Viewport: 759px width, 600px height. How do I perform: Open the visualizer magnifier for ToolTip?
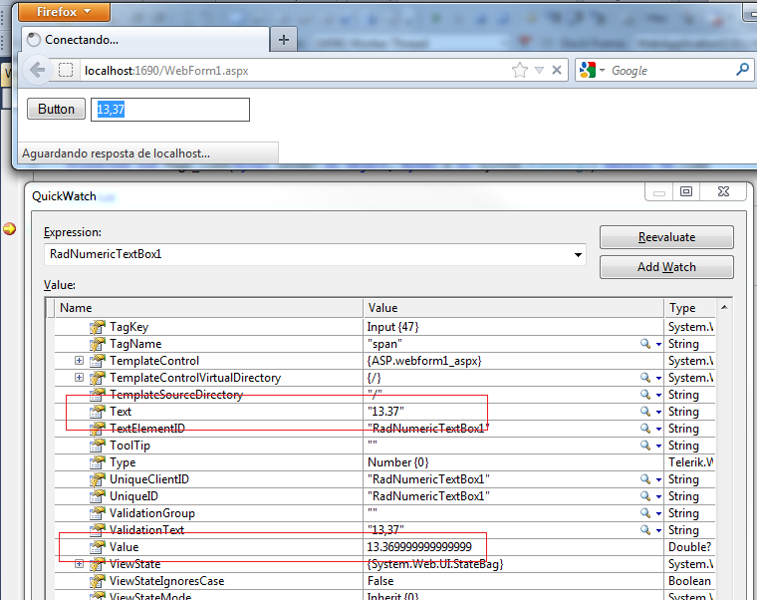click(645, 446)
